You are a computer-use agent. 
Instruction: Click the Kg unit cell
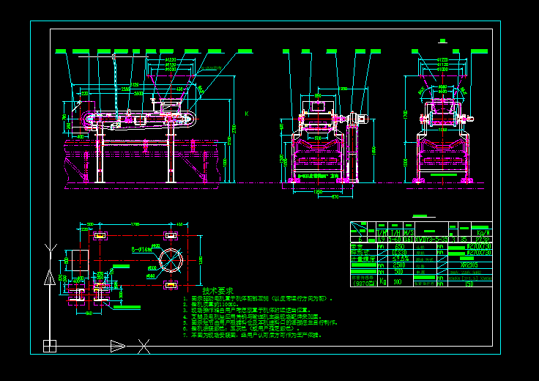coord(383,281)
